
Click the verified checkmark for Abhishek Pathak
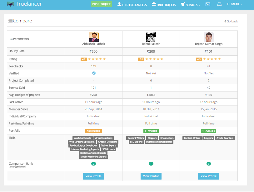(x=93, y=73)
